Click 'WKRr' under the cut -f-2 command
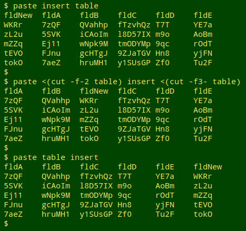This screenshot has height=231, width=246. (89, 101)
